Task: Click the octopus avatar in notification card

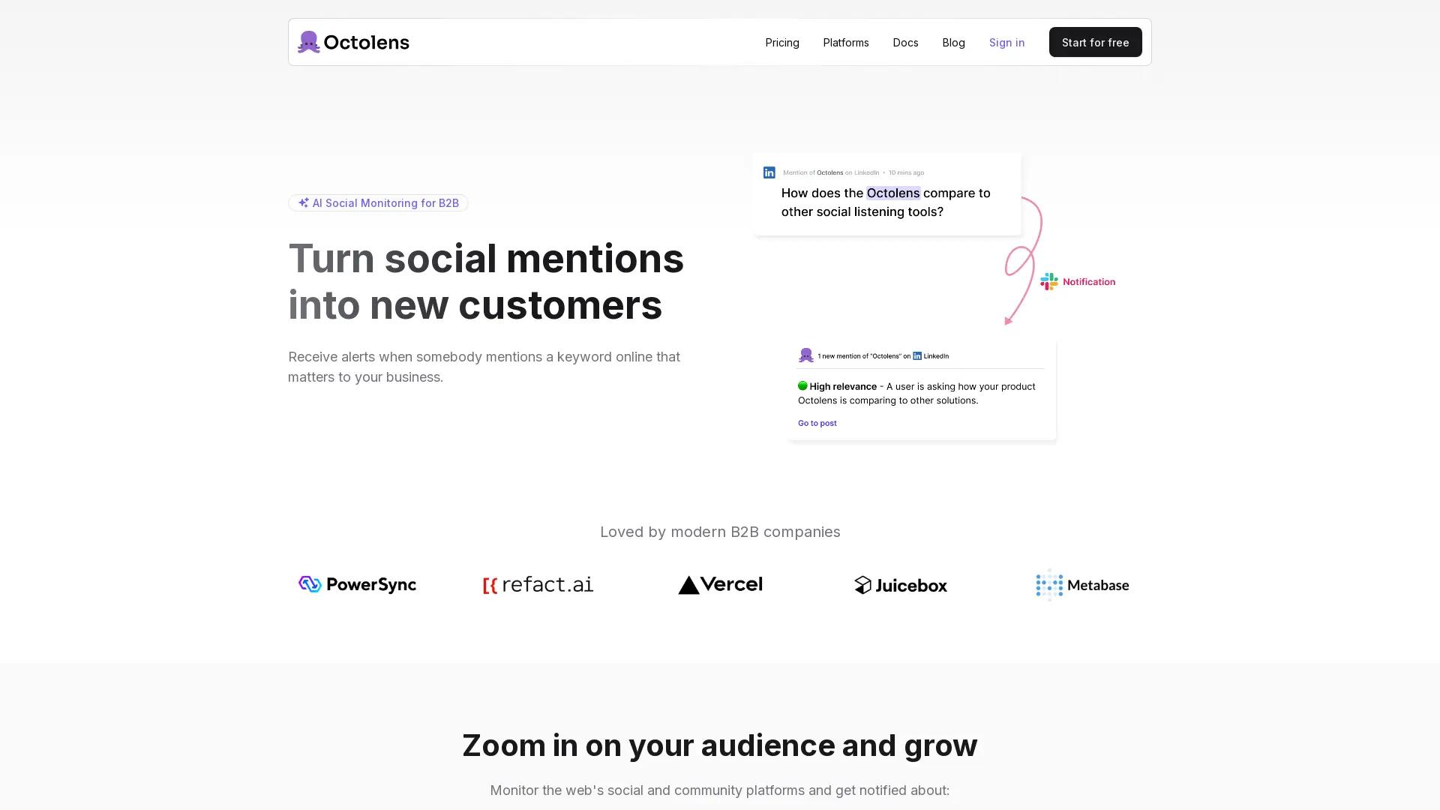Action: (x=805, y=355)
